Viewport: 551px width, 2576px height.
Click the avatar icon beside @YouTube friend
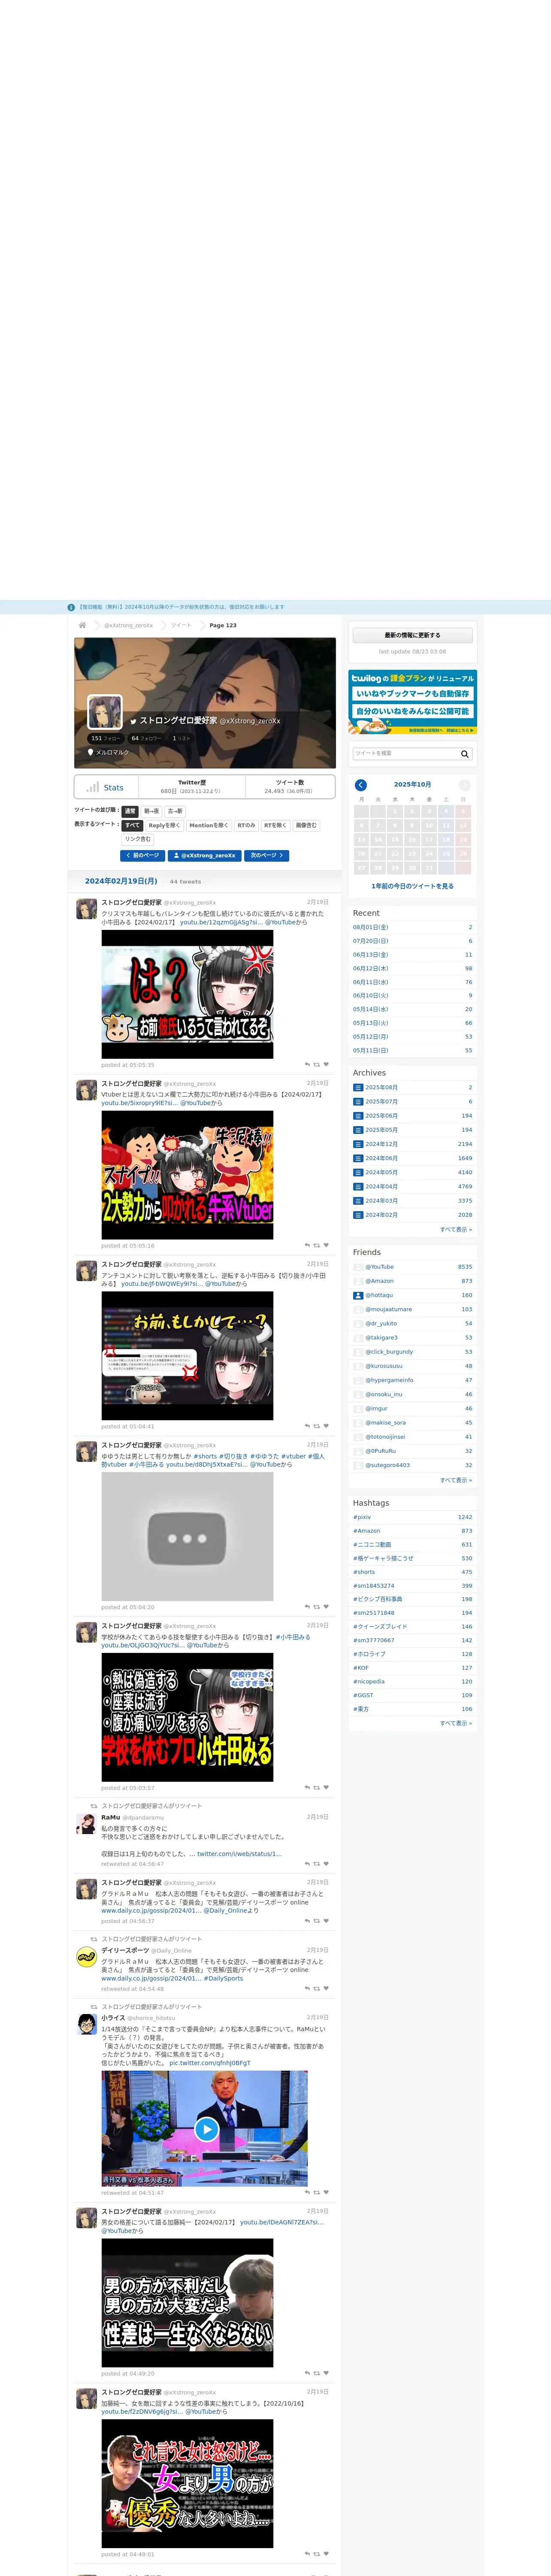pyautogui.click(x=358, y=1267)
